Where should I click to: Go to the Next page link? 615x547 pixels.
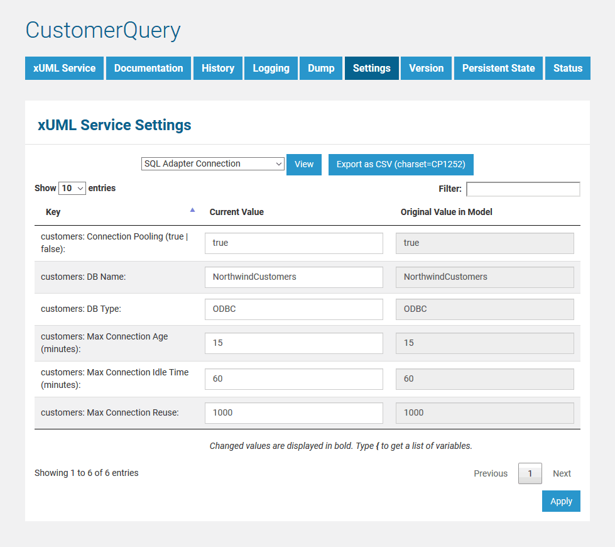[x=562, y=473]
